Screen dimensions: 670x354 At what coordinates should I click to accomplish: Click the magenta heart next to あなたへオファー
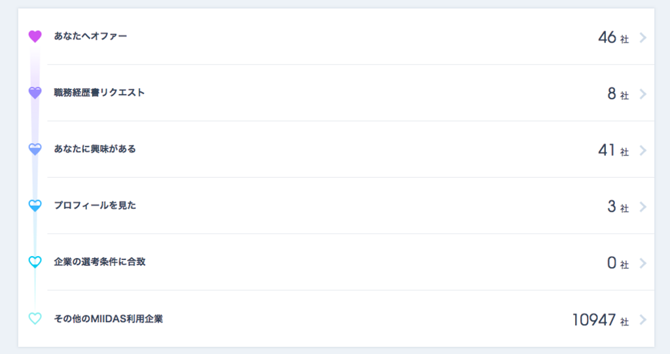point(35,37)
